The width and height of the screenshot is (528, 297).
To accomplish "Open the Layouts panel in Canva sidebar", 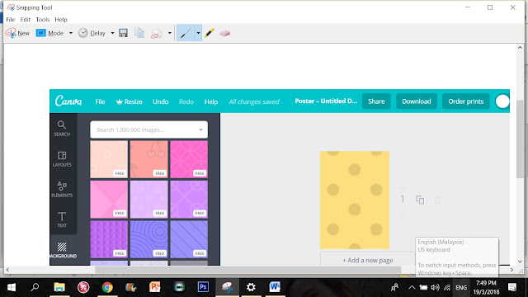I will click(x=62, y=159).
